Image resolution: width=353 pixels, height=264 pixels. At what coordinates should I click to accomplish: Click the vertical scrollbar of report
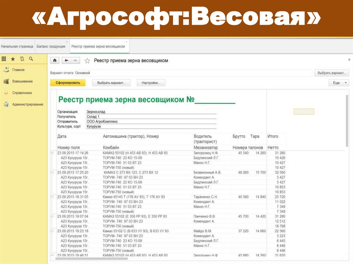coord(347,121)
